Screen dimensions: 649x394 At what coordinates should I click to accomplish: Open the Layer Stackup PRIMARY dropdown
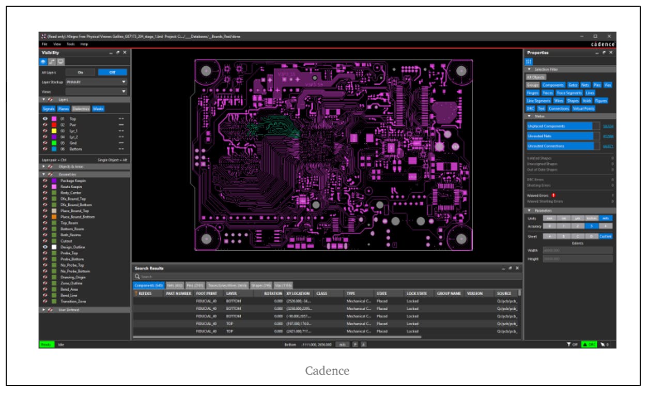(x=96, y=82)
